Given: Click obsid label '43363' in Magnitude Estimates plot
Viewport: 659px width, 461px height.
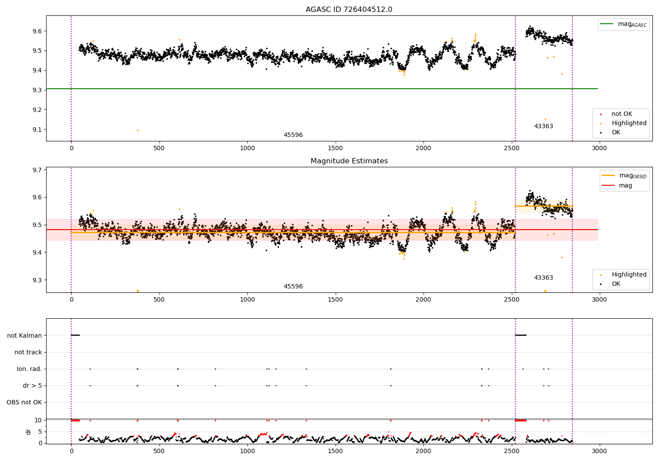Looking at the screenshot, I should pyautogui.click(x=543, y=278).
